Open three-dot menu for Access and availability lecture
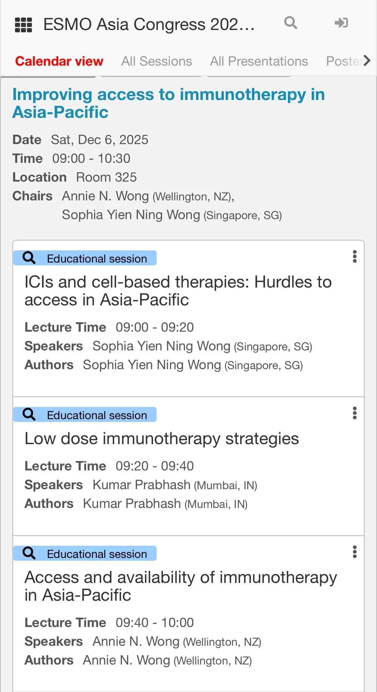377x692 pixels. tap(354, 552)
